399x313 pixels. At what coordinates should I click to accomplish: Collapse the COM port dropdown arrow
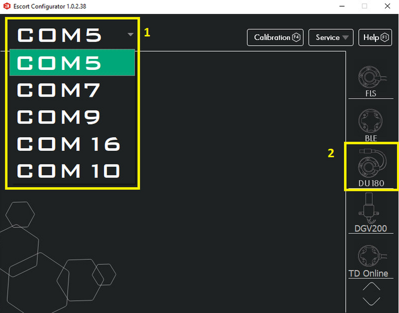[x=130, y=34]
